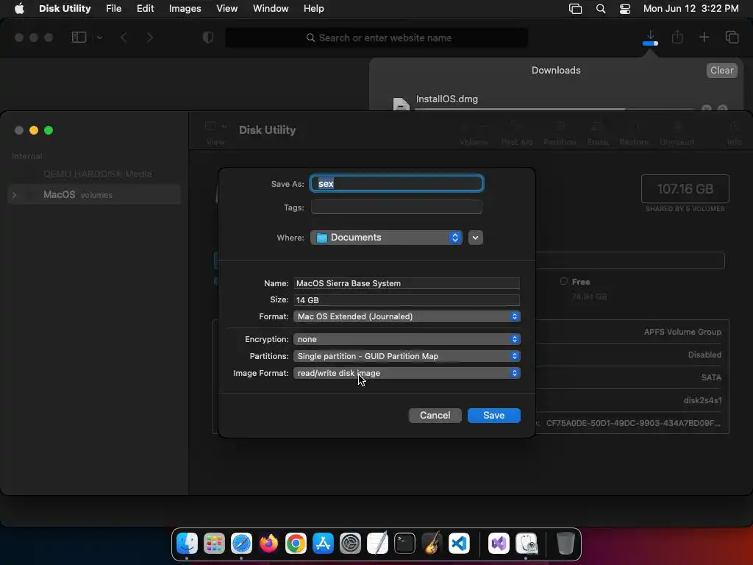Open Control Center in menu bar
The width and height of the screenshot is (753, 565).
625,9
